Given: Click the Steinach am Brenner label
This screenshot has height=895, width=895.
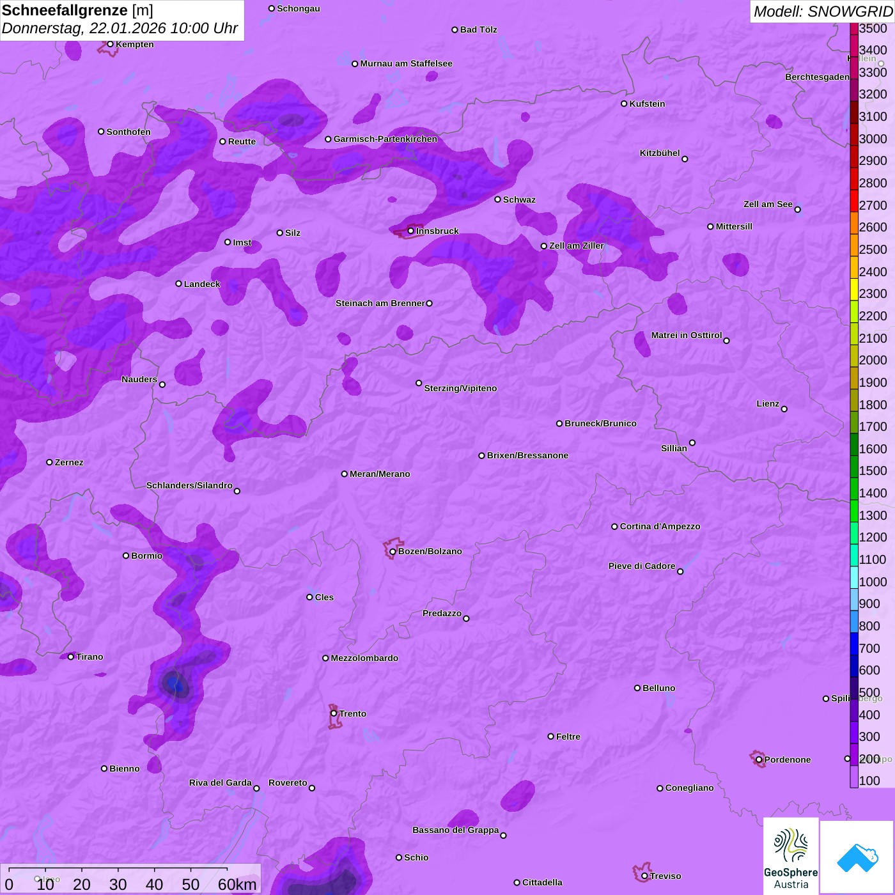Looking at the screenshot, I should [380, 303].
